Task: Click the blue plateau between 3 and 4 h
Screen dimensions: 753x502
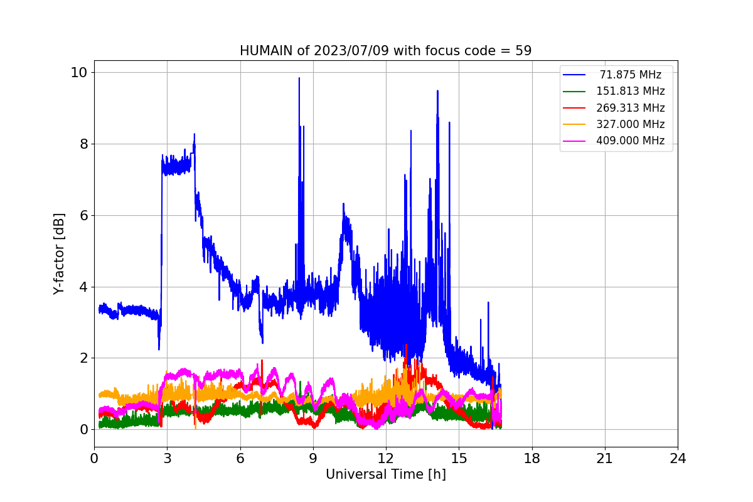Action: (176, 166)
